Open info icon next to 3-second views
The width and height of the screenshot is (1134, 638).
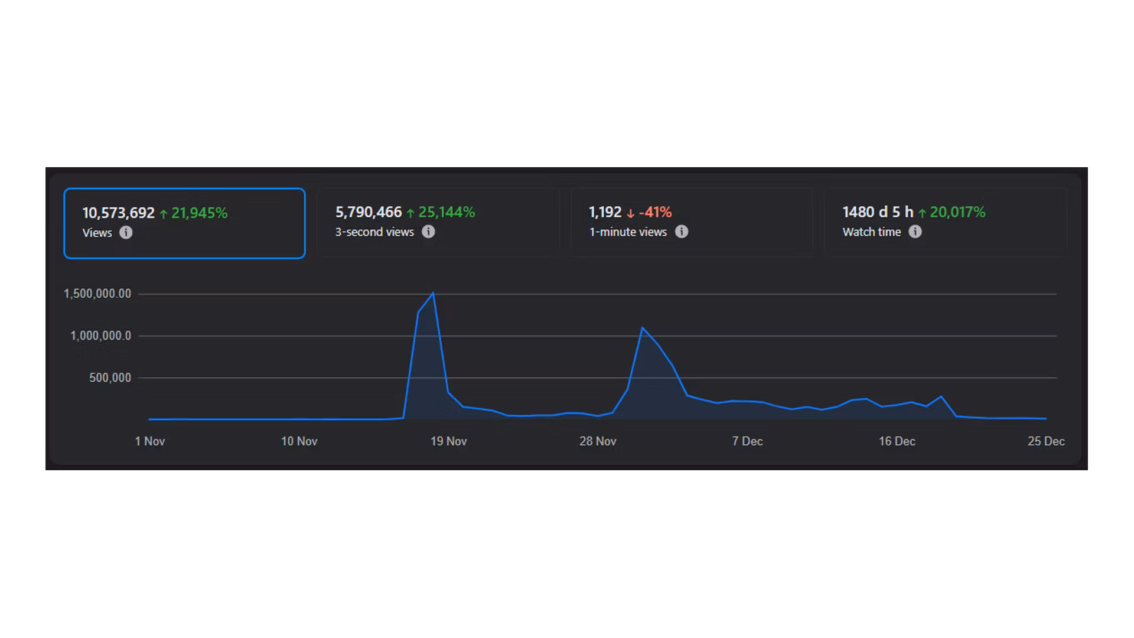[428, 232]
